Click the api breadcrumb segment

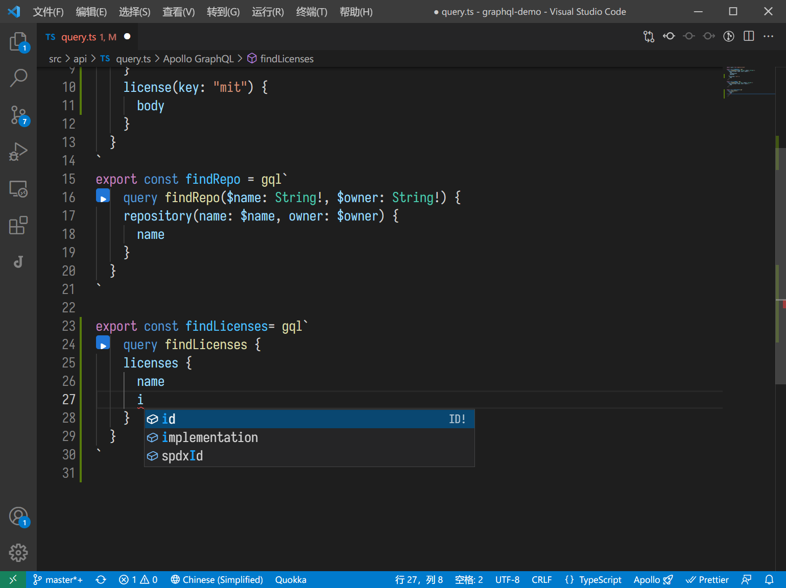(80, 59)
